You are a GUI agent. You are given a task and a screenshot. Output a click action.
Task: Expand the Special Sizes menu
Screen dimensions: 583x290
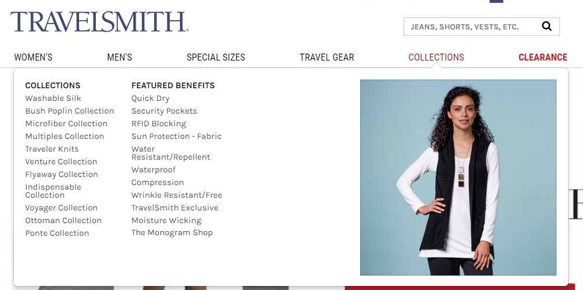[216, 57]
